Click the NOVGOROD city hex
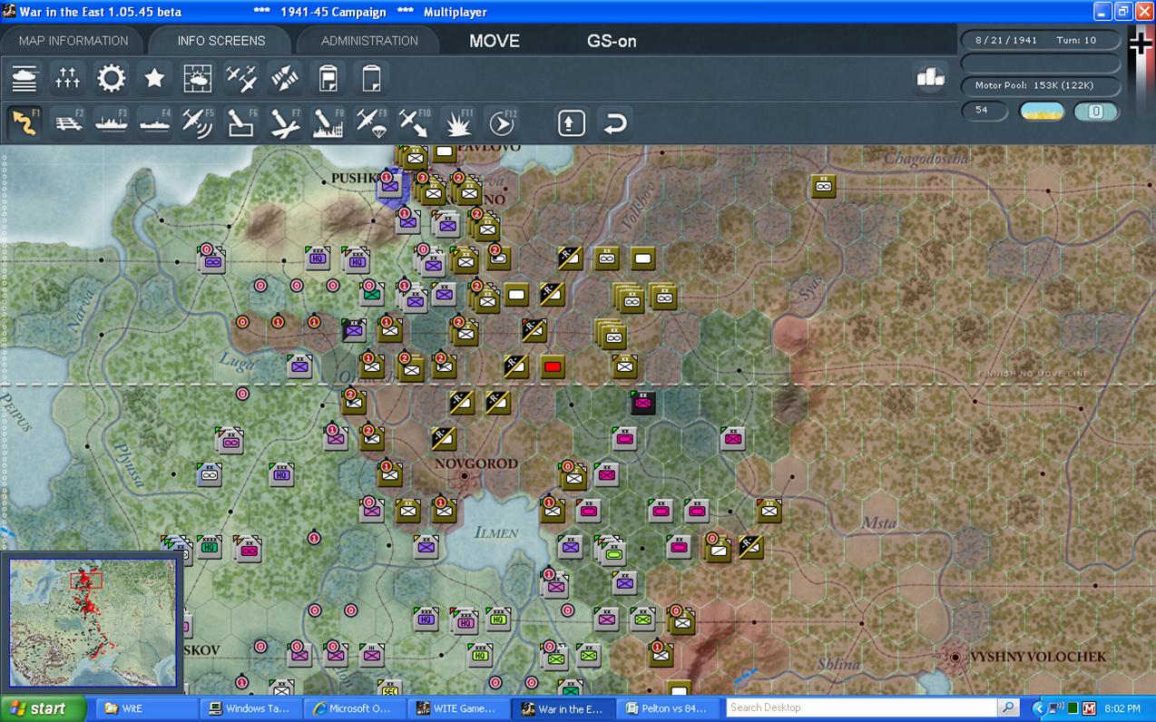The width and height of the screenshot is (1156, 722). click(x=464, y=475)
